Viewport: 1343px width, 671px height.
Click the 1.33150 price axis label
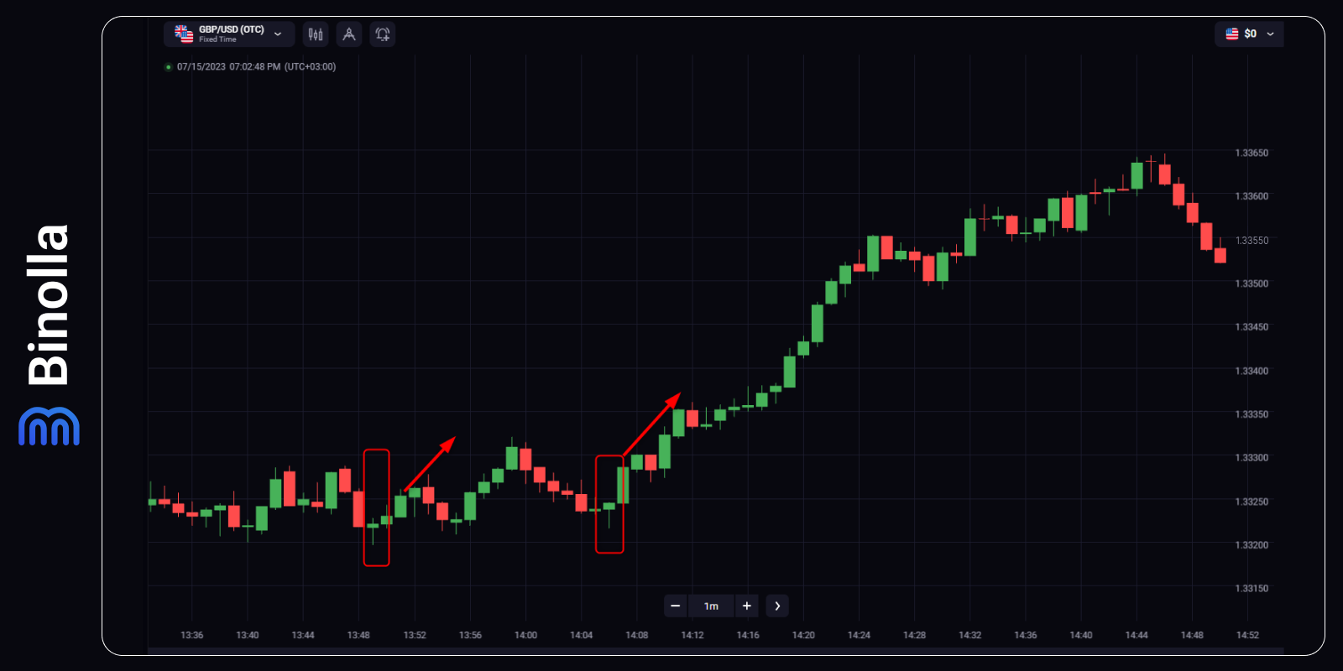1252,589
